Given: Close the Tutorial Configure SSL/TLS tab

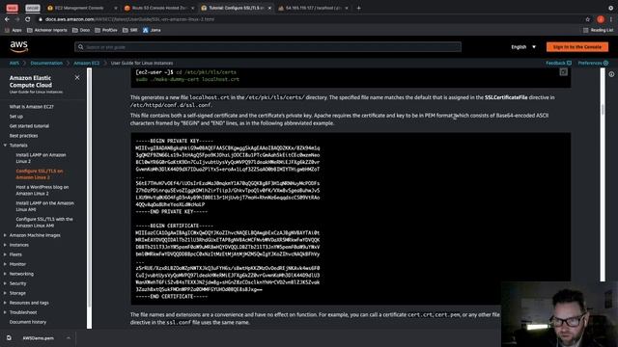Looking at the screenshot, I should tap(269, 8).
